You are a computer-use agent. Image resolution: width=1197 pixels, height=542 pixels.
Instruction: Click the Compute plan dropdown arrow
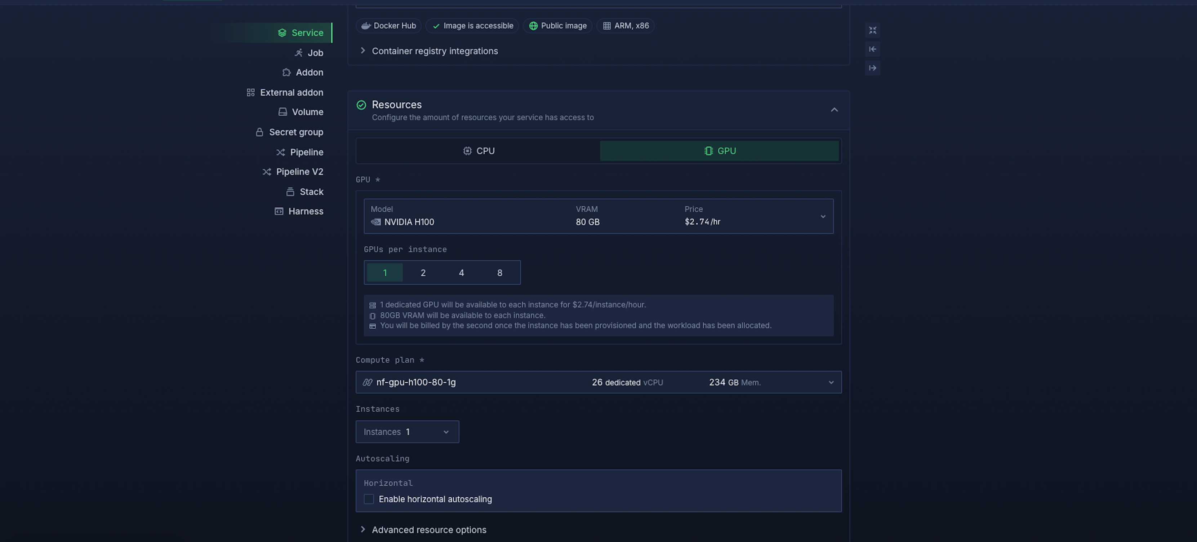point(831,383)
